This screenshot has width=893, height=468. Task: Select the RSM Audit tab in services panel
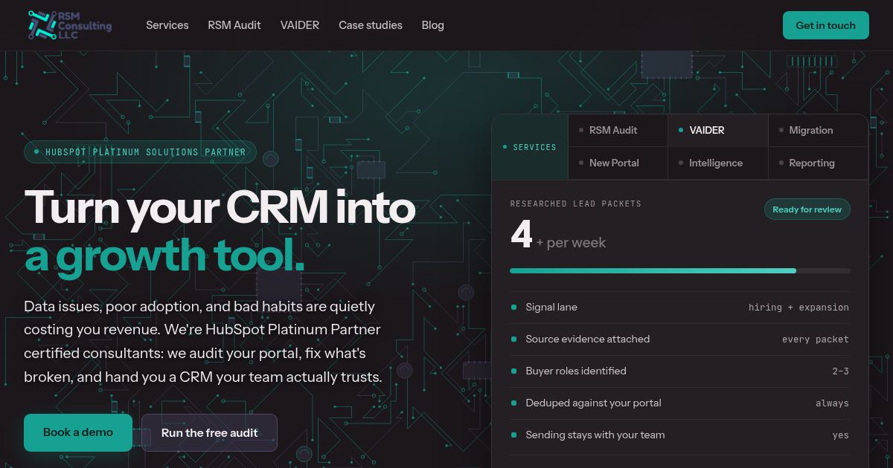pyautogui.click(x=618, y=130)
